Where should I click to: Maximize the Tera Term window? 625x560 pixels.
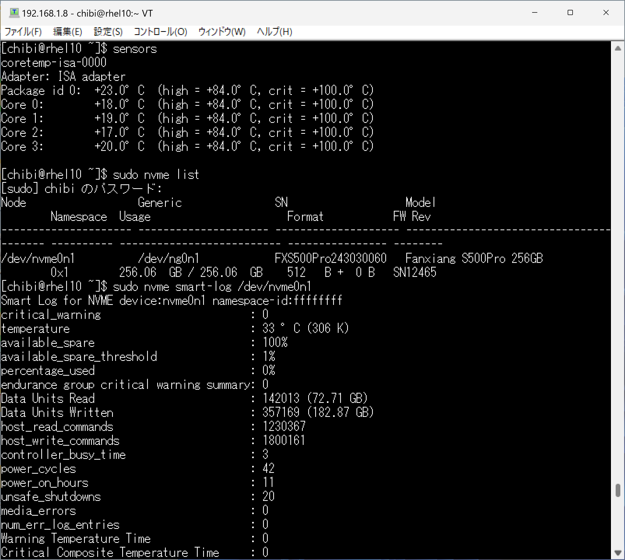570,13
